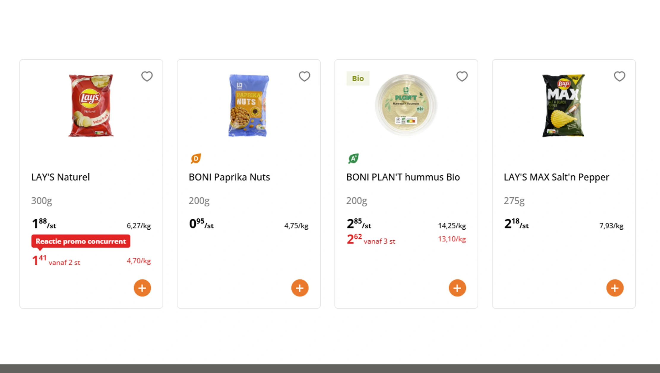Add LAY'S MAX Salt'n Pepper to cart
Screen dimensions: 660x373
615,288
